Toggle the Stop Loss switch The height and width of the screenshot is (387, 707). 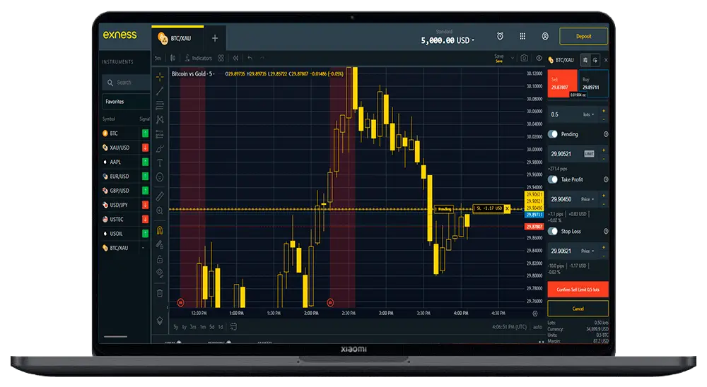pos(554,231)
